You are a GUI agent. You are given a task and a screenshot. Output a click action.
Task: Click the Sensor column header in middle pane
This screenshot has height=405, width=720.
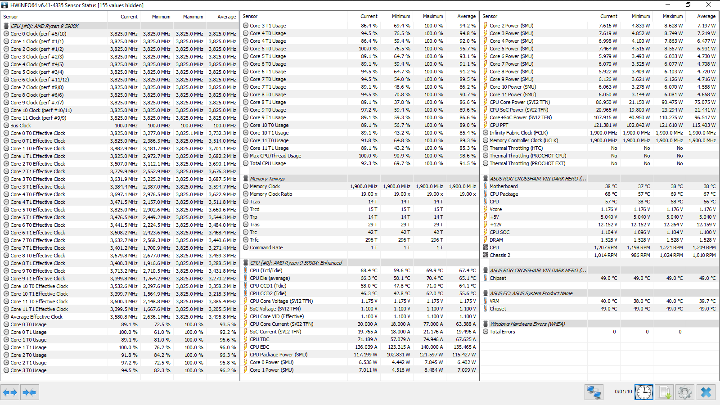click(294, 16)
